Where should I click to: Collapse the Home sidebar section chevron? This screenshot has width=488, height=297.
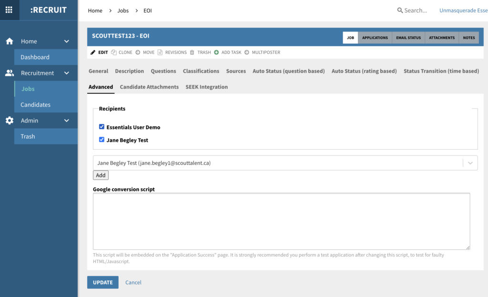(x=67, y=41)
